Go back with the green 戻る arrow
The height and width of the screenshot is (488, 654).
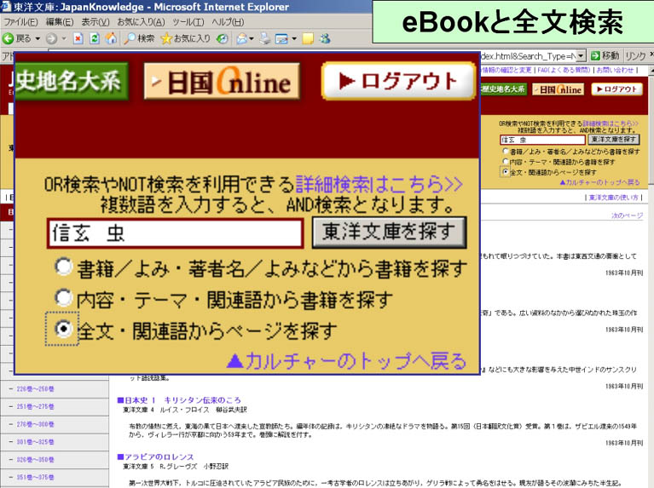[17, 39]
